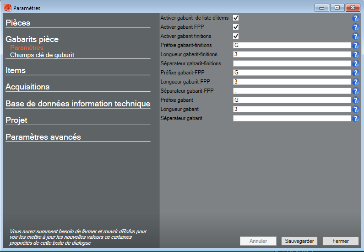Click the Sauvegarder button
The width and height of the screenshot is (364, 252).
click(x=299, y=241)
